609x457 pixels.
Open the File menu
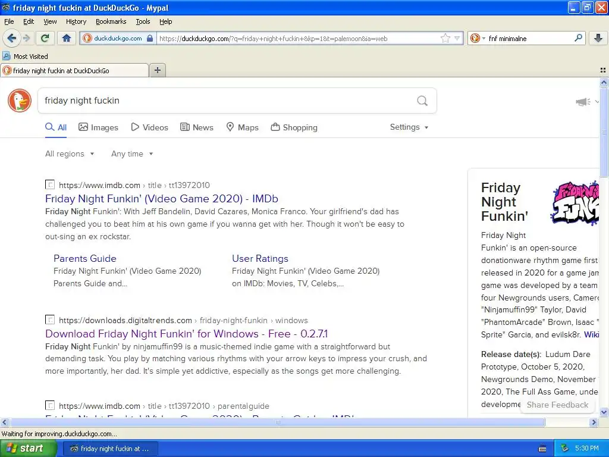[x=9, y=21]
